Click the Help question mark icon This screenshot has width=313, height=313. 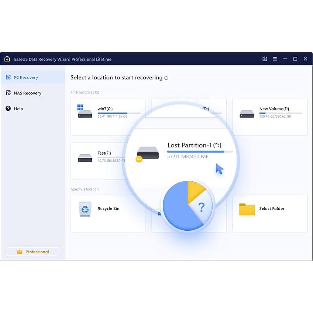pyautogui.click(x=8, y=108)
